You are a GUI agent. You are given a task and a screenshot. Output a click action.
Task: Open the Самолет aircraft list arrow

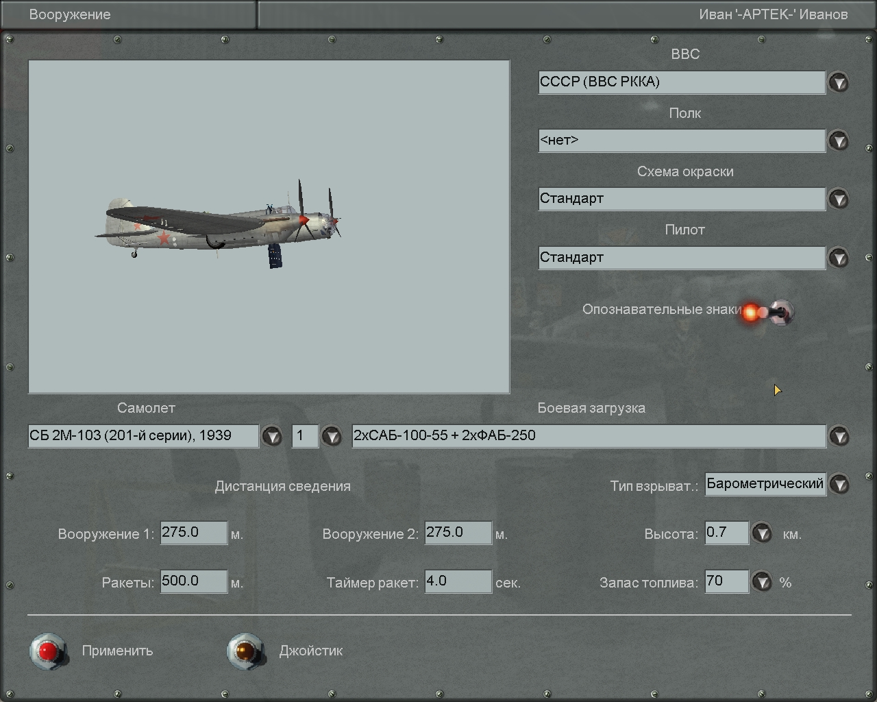point(272,436)
